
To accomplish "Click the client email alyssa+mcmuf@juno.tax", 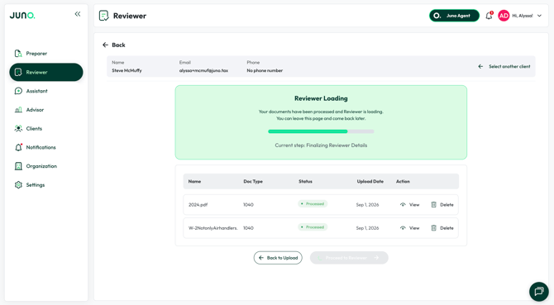I will click(203, 70).
